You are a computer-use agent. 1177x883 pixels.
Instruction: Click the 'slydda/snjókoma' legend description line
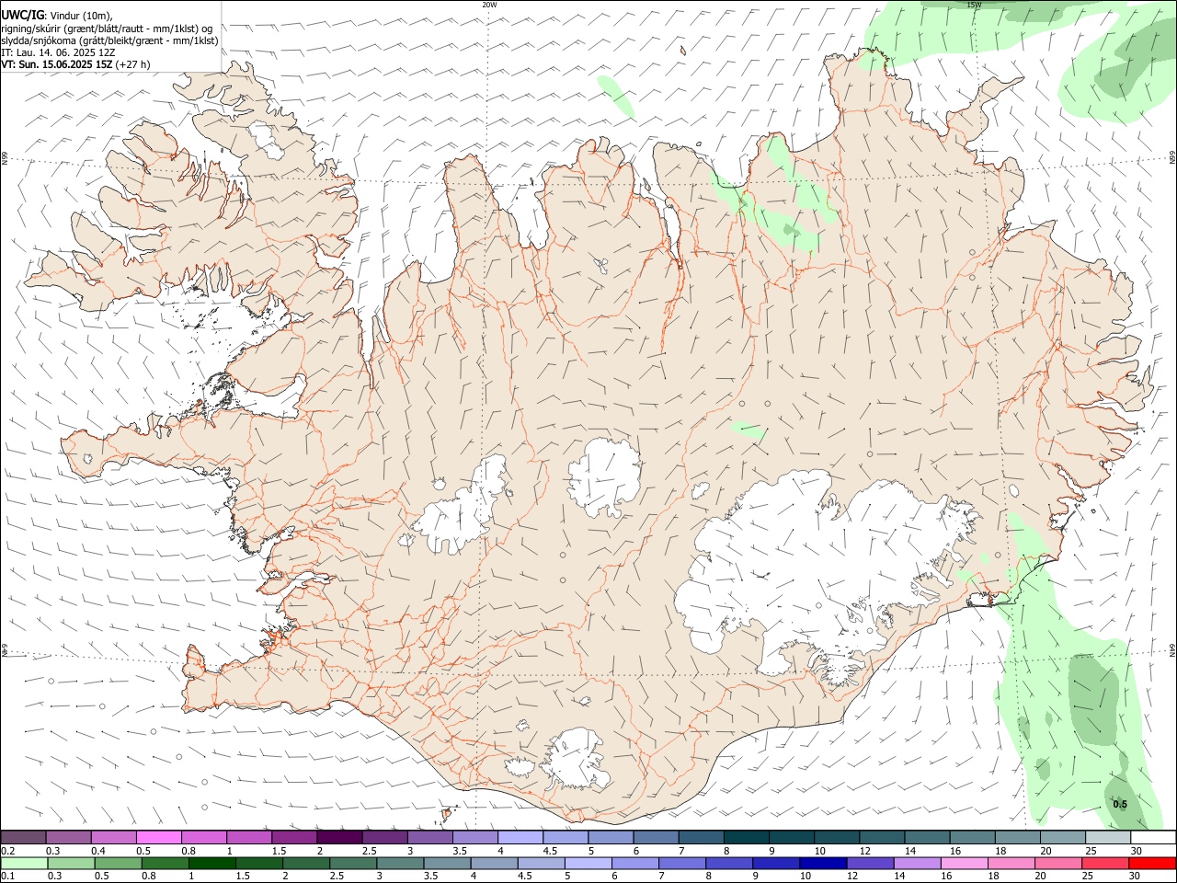click(109, 40)
